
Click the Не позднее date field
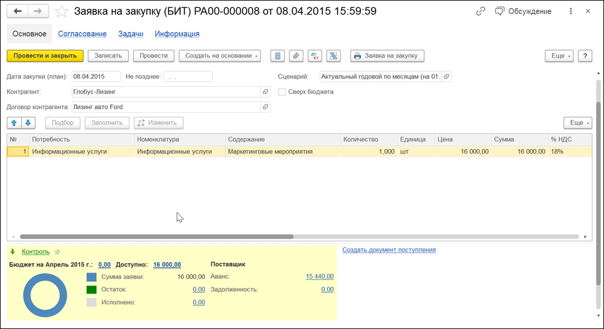click(x=188, y=77)
